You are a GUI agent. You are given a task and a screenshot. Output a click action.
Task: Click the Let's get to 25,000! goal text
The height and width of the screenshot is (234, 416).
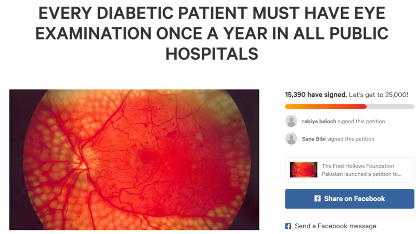point(379,95)
